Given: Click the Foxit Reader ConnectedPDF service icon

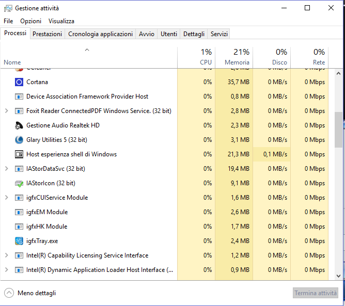Looking at the screenshot, I should click(x=19, y=111).
